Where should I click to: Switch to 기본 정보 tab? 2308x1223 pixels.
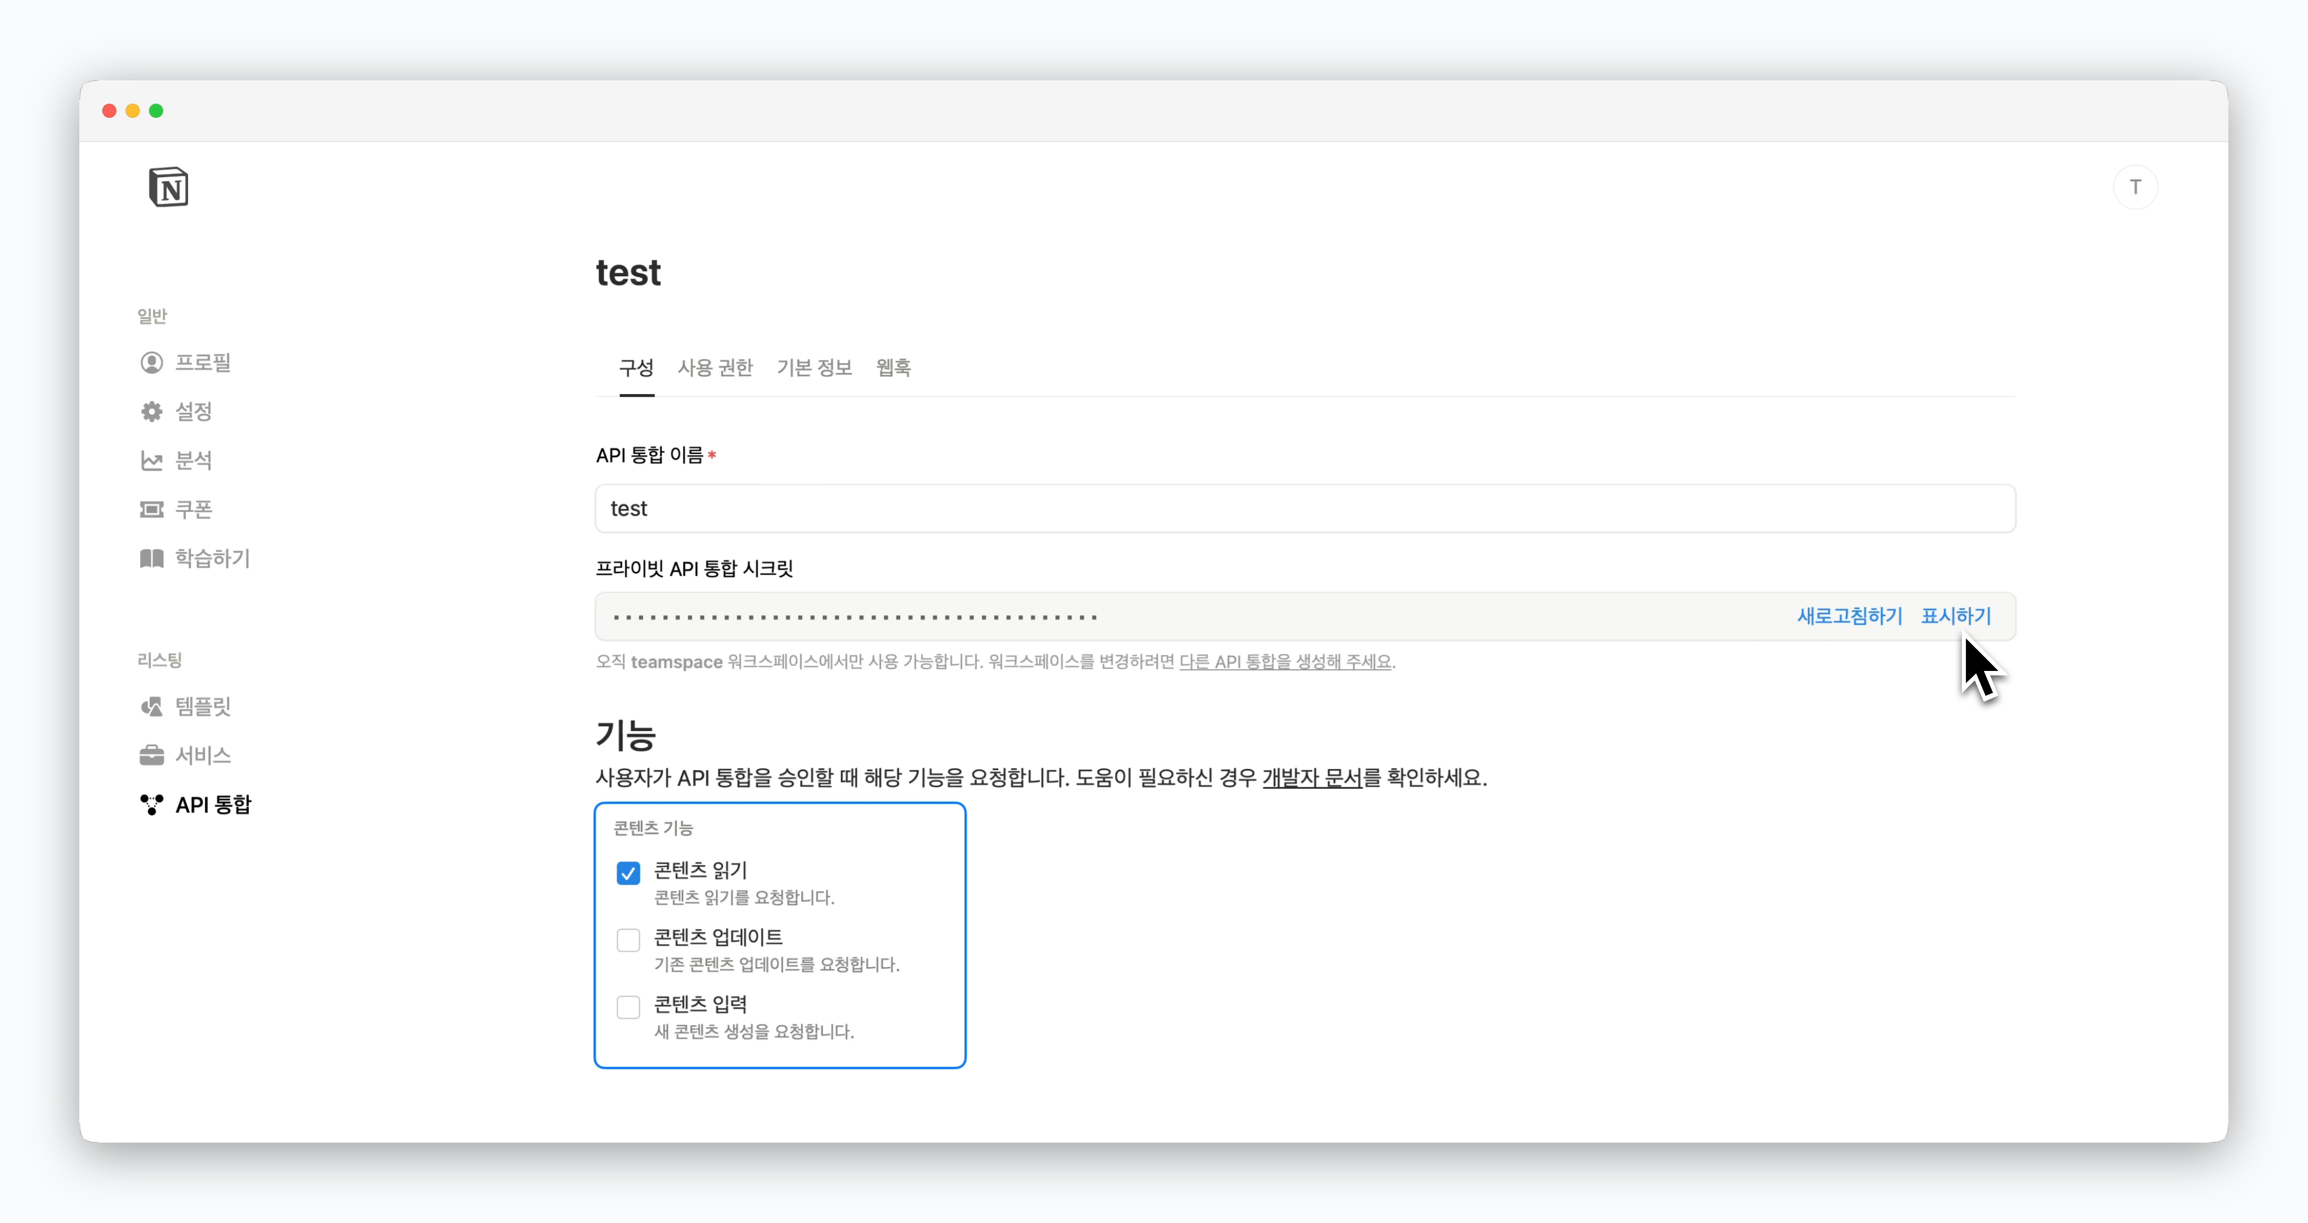point(814,368)
